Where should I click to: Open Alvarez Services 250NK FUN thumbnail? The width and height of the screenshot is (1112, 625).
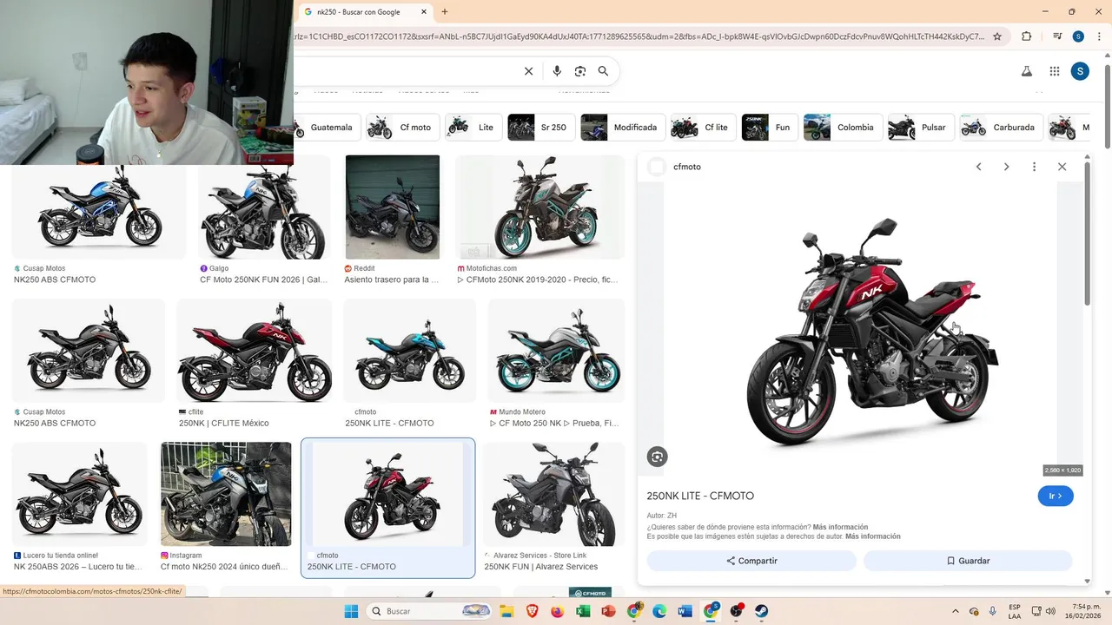coord(553,495)
